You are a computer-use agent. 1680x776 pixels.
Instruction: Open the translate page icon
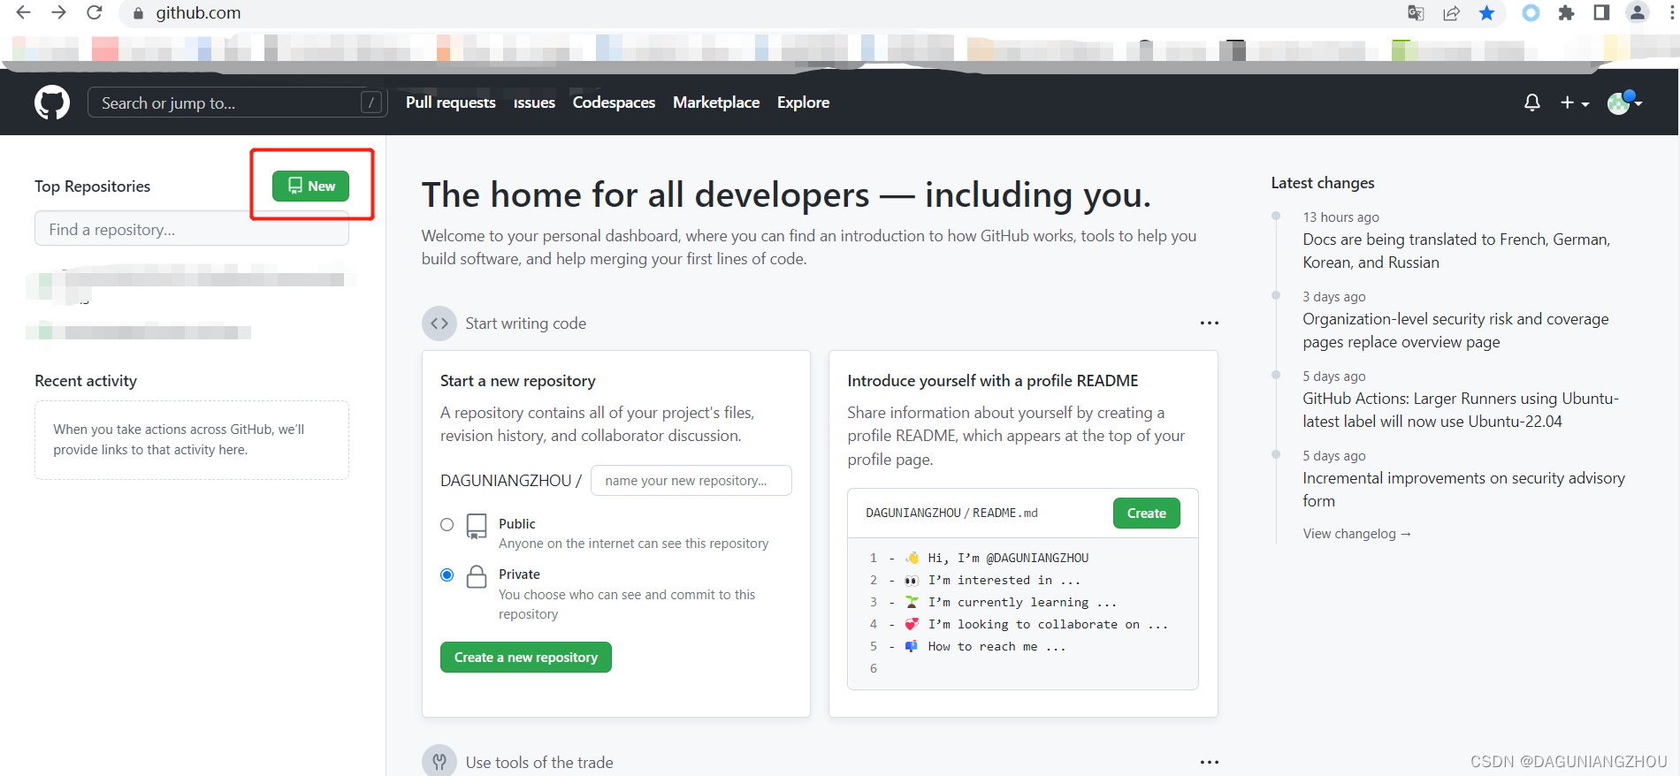(x=1416, y=12)
